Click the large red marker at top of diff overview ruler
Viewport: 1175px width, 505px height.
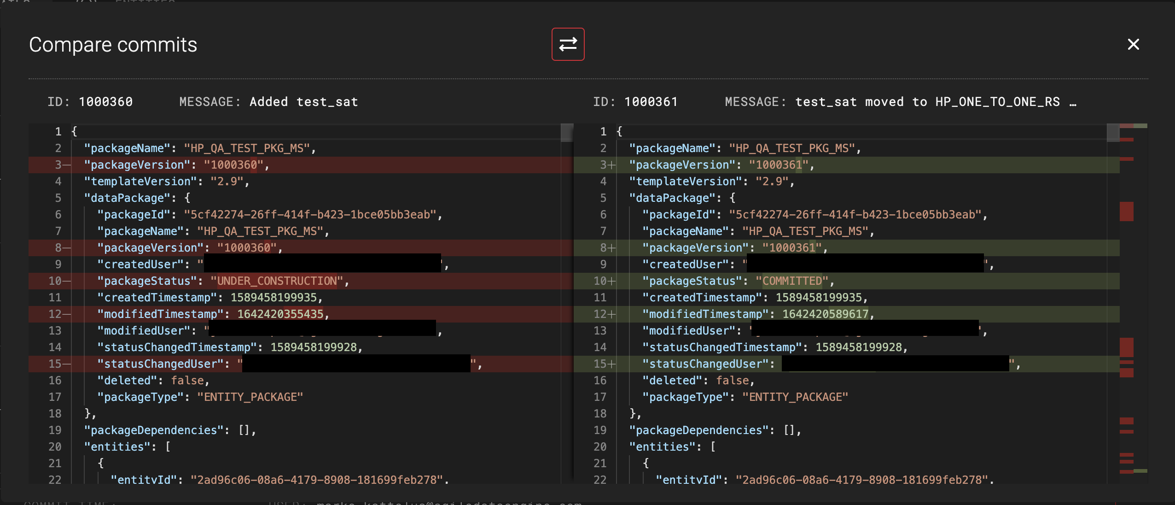coord(1126,211)
